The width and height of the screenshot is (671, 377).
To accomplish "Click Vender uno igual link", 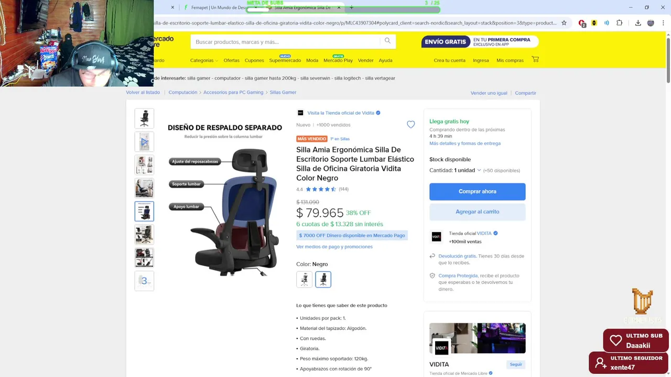I will (x=489, y=93).
